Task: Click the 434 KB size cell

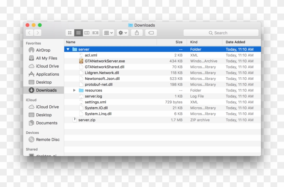Action: coord(176,61)
